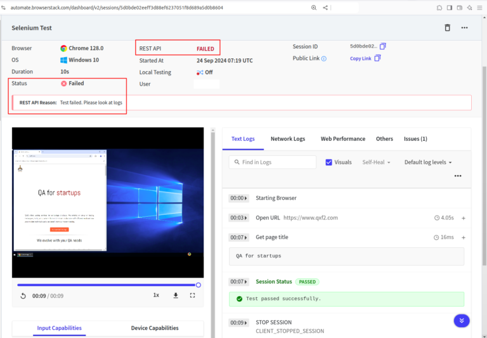Select the Device Capabilities tab
This screenshot has height=338, width=487.
(155, 328)
